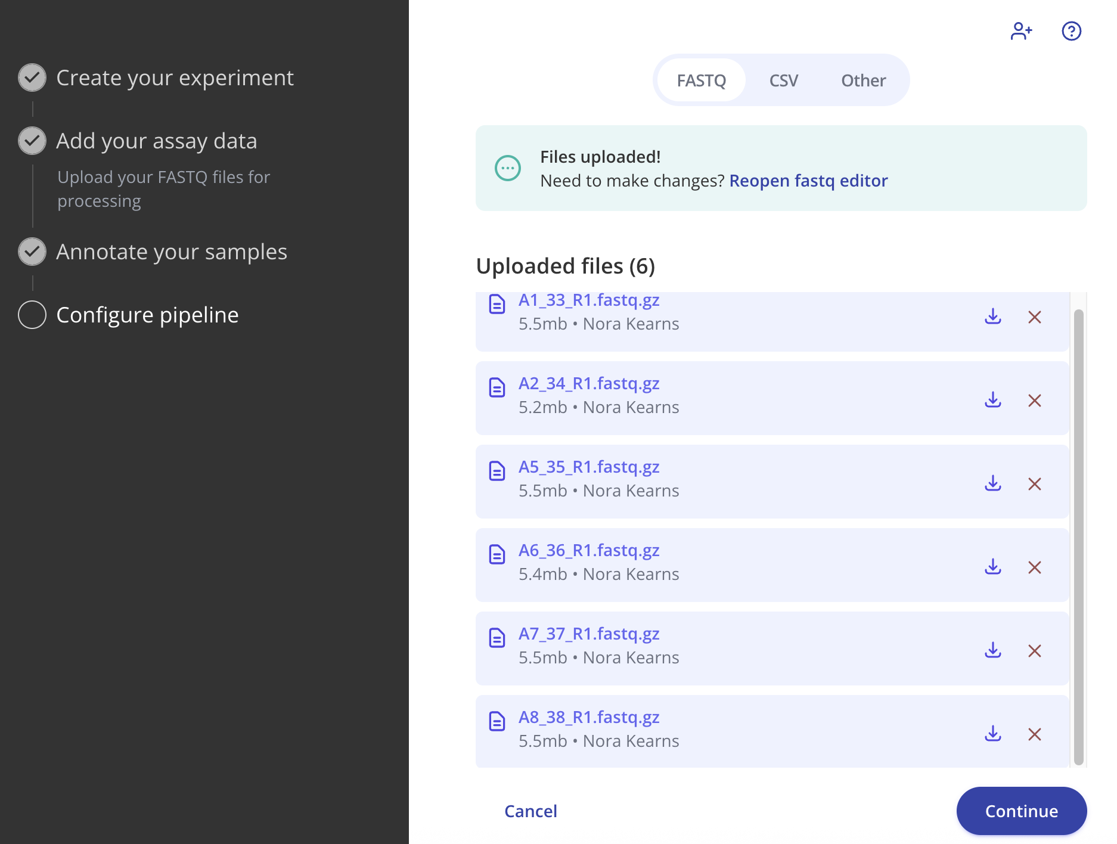
Task: Download the A1_33_R1.fastq.gz file
Action: point(992,316)
